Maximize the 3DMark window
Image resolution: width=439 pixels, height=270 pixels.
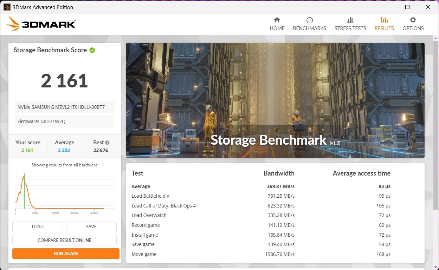[407, 7]
